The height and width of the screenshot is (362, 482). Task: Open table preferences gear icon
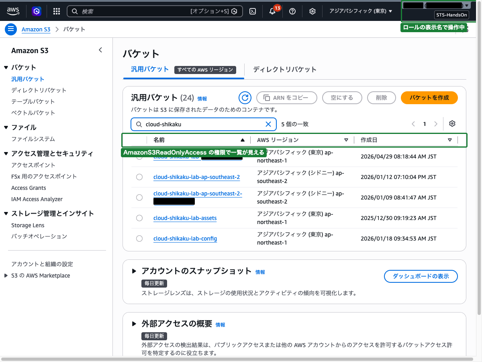[x=452, y=124]
